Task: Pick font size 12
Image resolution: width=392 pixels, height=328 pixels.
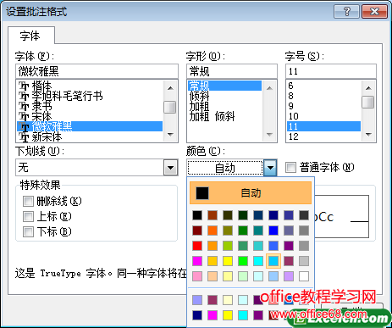Action: point(323,136)
